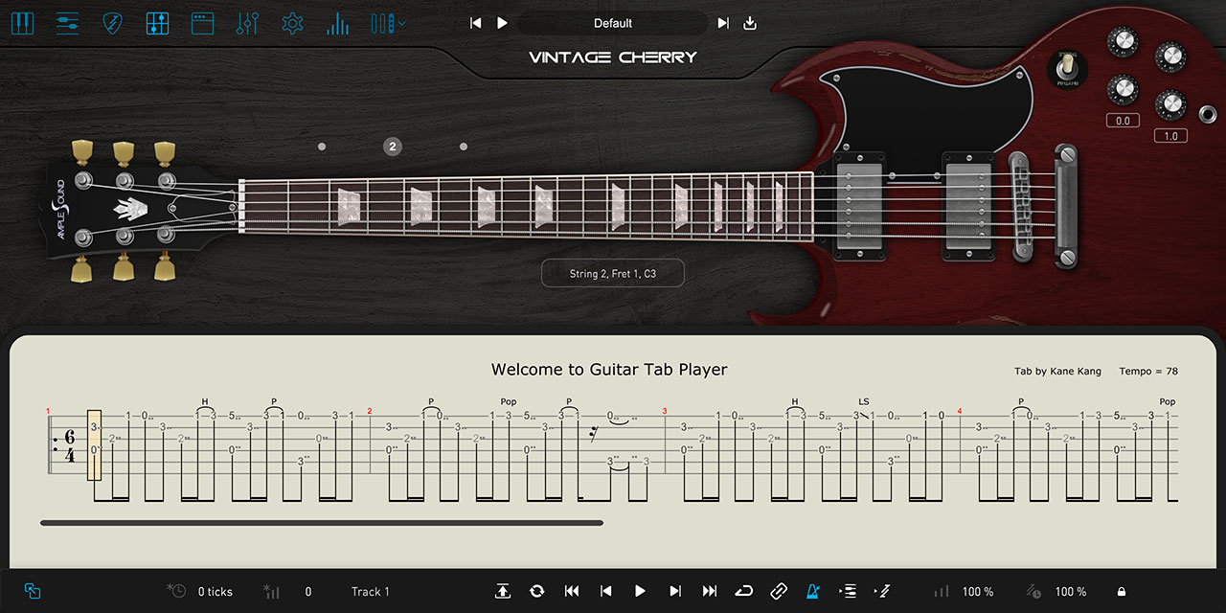The image size is (1226, 613).
Task: Click the arrow-with-slash icon in bottom bar
Action: pyautogui.click(x=882, y=592)
